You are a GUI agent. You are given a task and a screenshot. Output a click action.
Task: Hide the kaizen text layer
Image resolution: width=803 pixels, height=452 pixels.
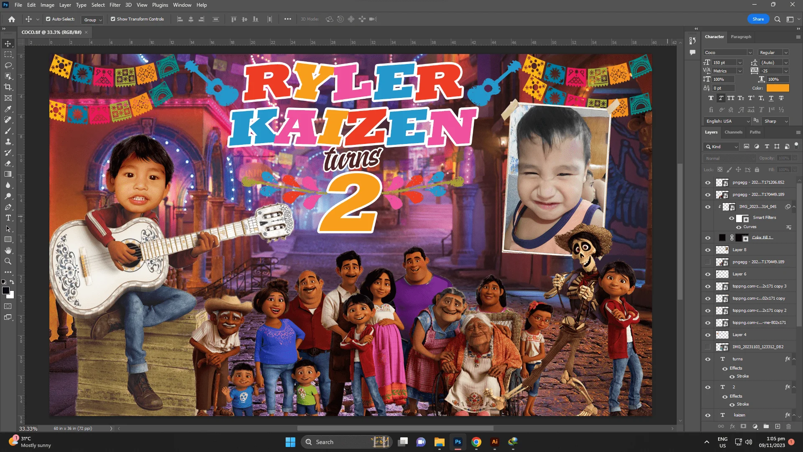point(708,416)
